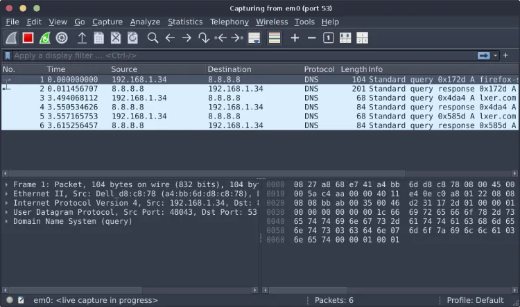Click the save capture file icon
This screenshot has height=307, width=520.
pyautogui.click(x=99, y=38)
